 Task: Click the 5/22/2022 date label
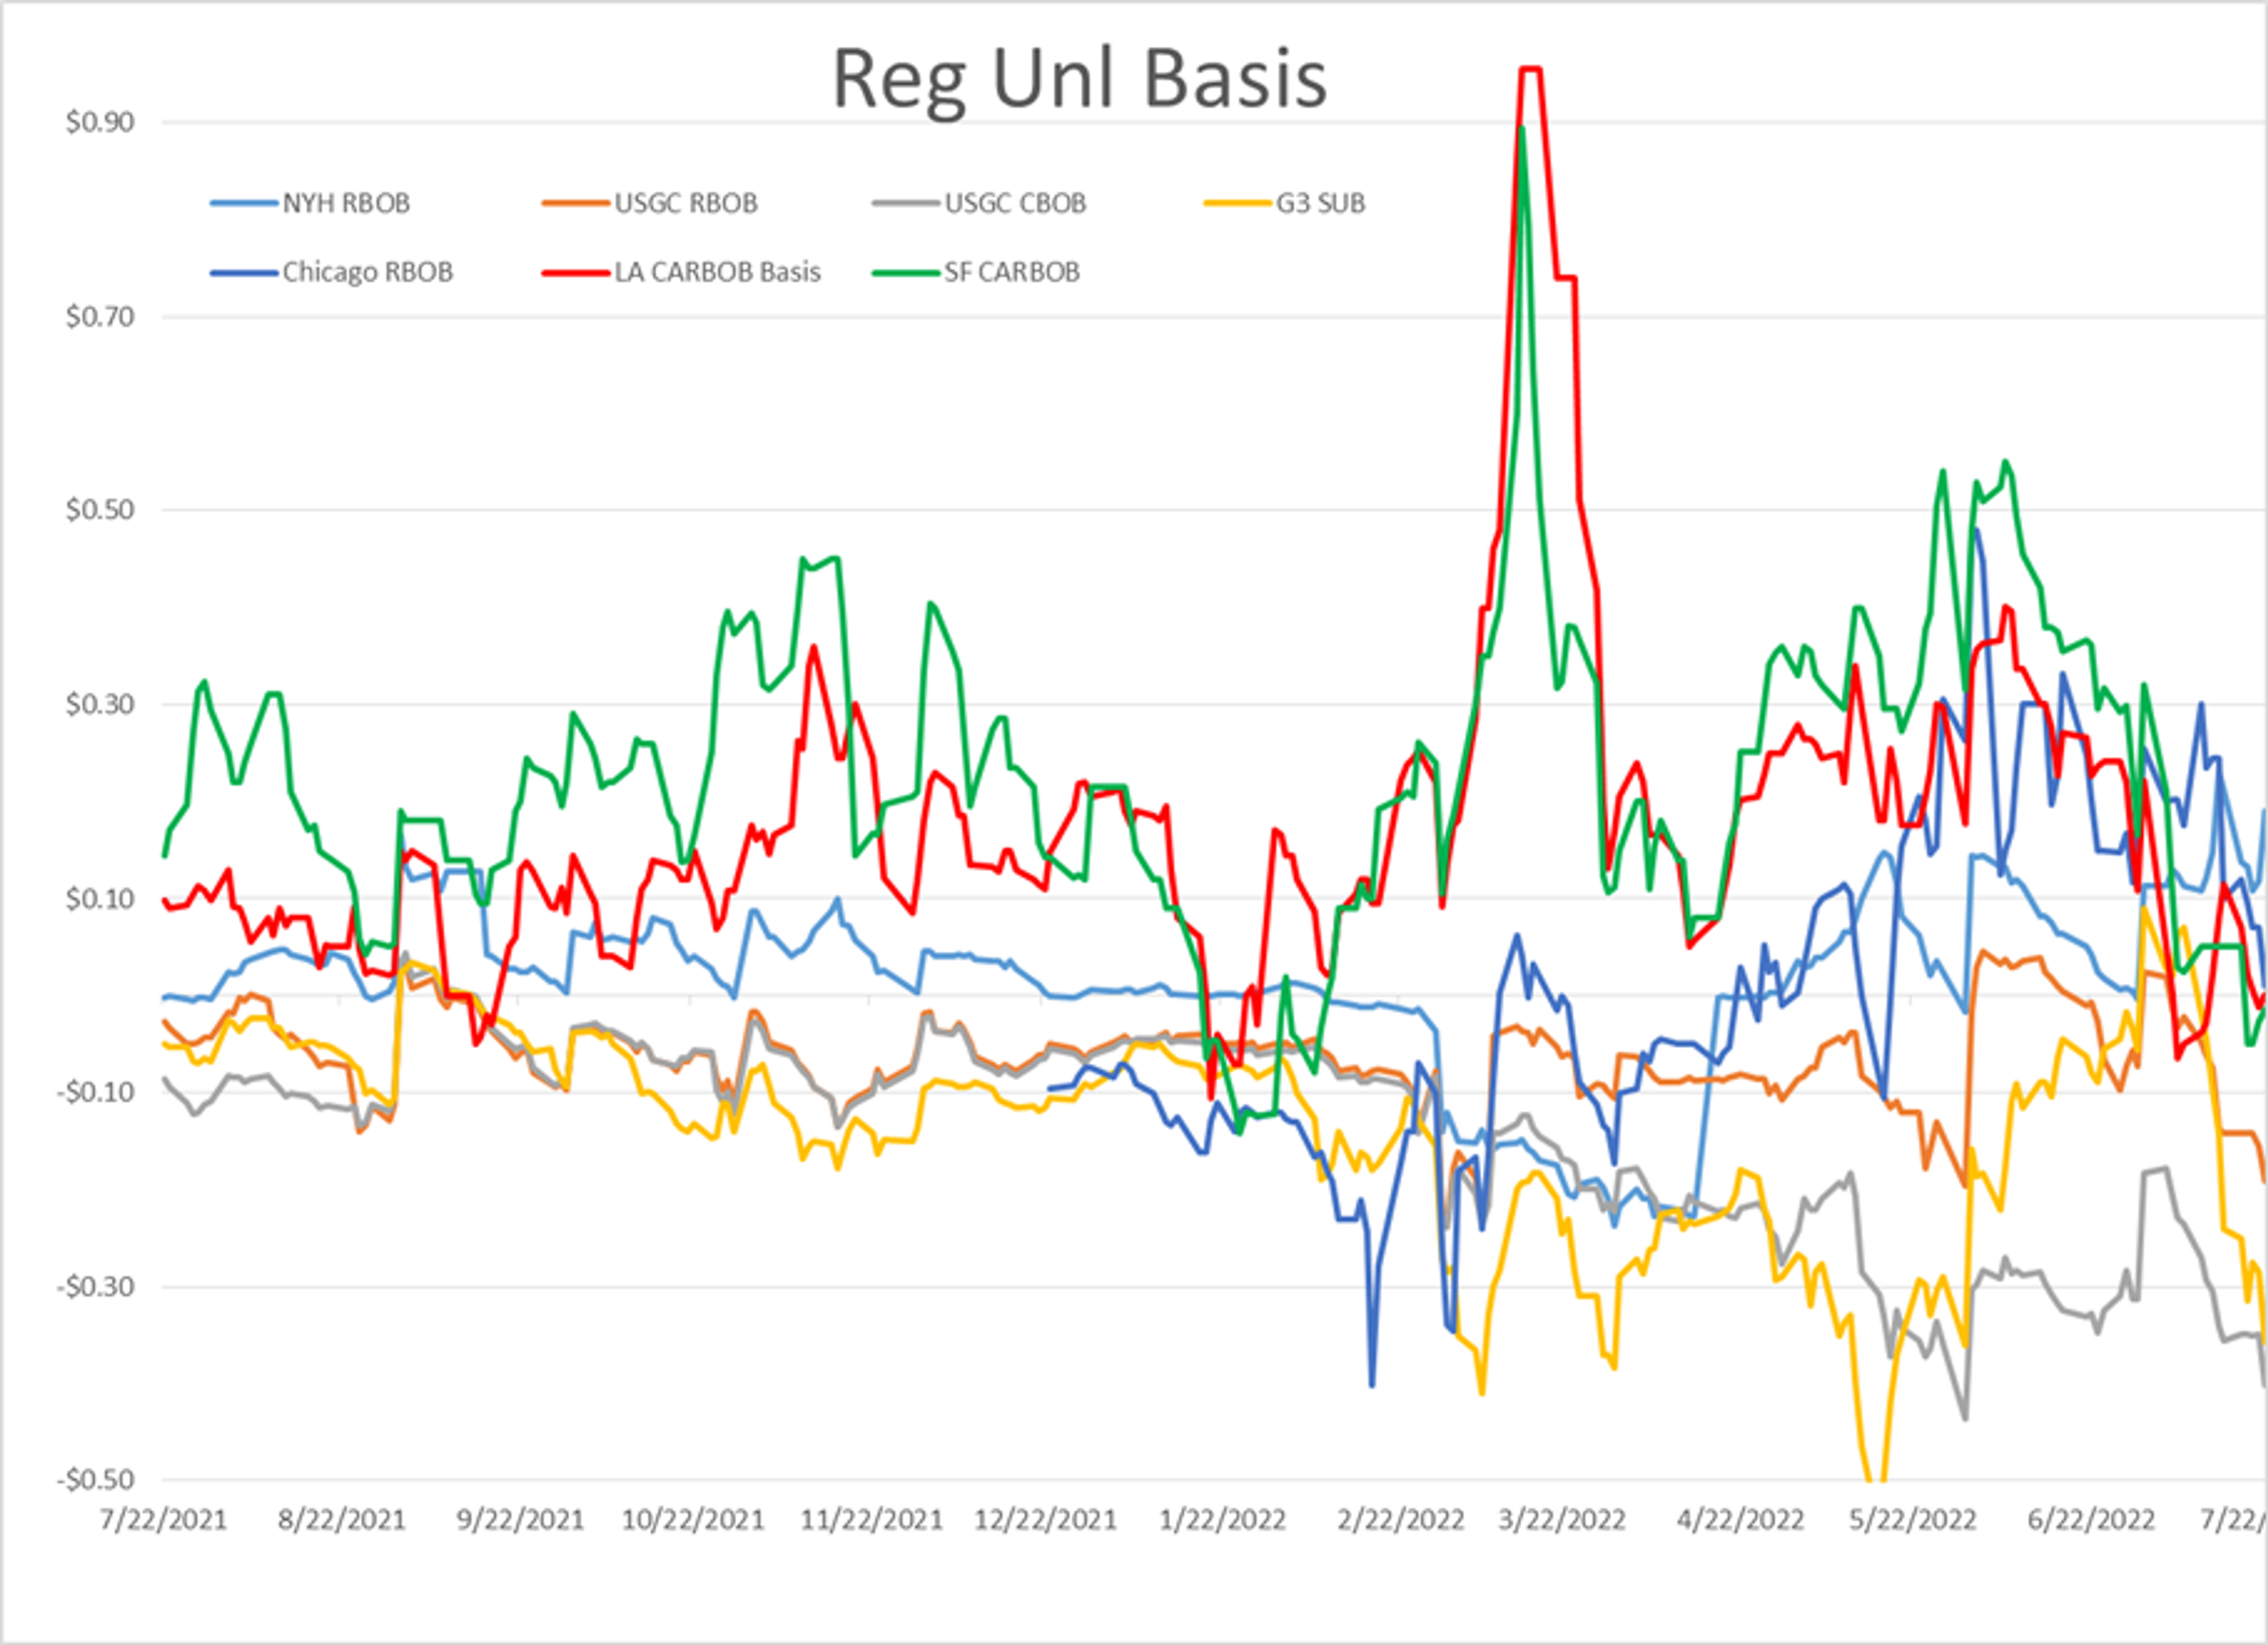coord(1913,1521)
